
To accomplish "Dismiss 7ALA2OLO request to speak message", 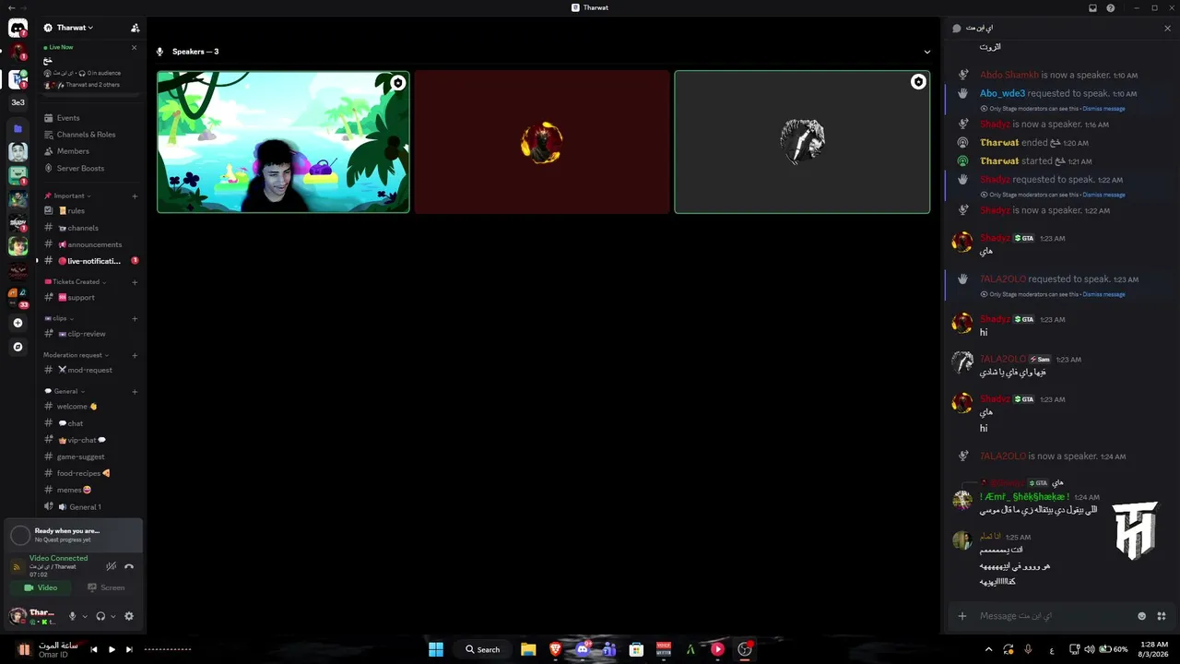I will [1103, 294].
